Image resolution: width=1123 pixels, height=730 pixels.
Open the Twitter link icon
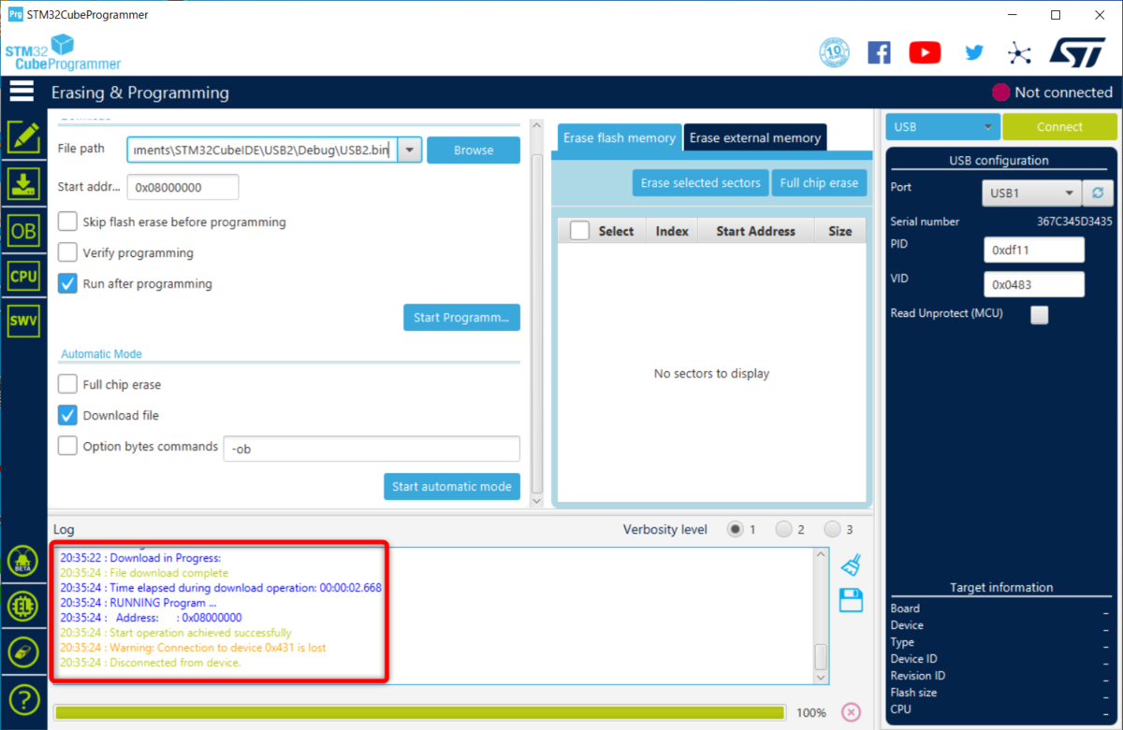974,53
